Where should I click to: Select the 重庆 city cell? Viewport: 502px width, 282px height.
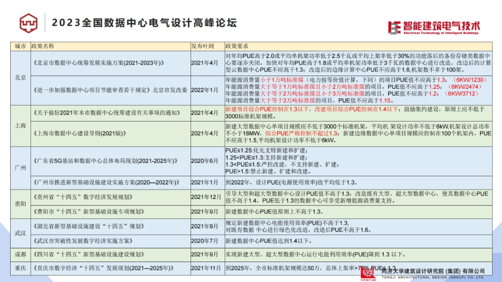coord(20,268)
